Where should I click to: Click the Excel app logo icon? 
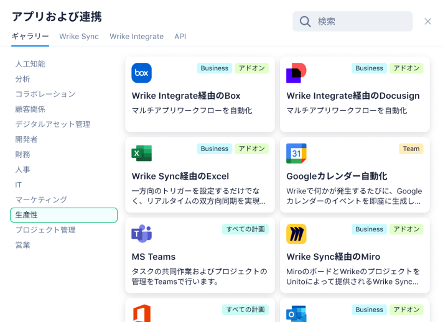(x=141, y=154)
